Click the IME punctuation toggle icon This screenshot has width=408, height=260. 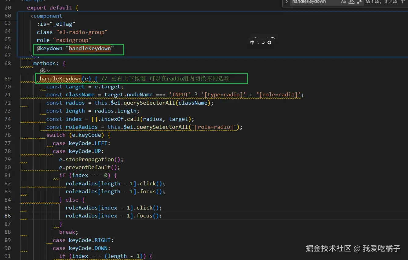(258, 43)
